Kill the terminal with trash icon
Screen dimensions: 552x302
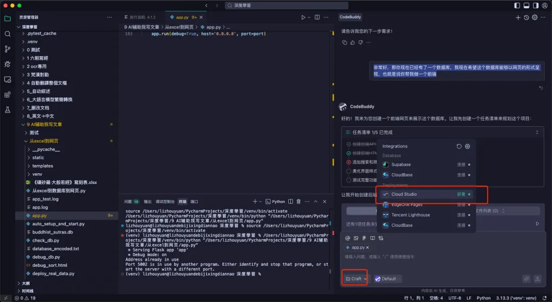[298, 202]
